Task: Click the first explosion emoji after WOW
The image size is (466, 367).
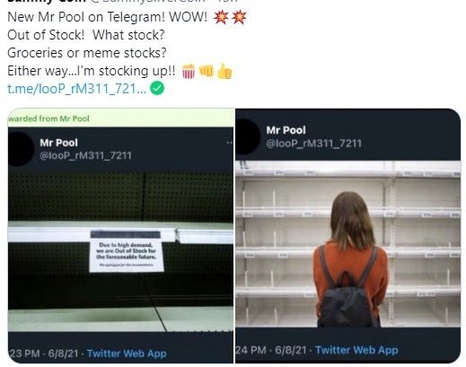Action: pyautogui.click(x=221, y=18)
